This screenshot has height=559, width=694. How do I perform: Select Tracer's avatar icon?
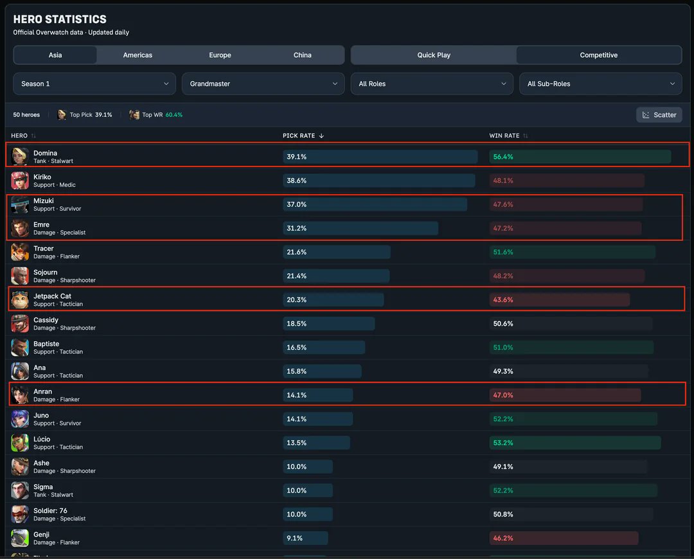(19, 252)
